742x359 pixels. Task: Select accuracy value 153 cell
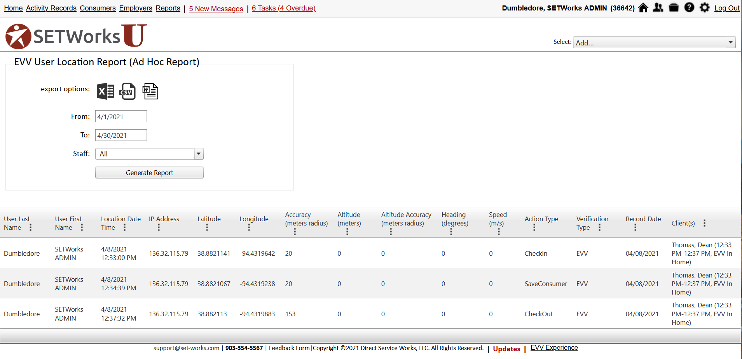coord(290,314)
